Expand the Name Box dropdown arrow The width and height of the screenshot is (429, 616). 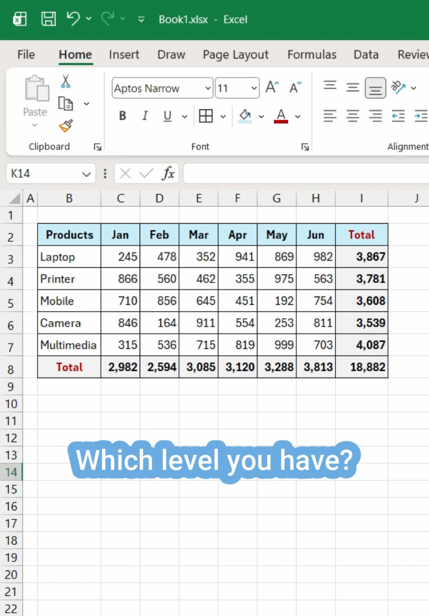(86, 174)
